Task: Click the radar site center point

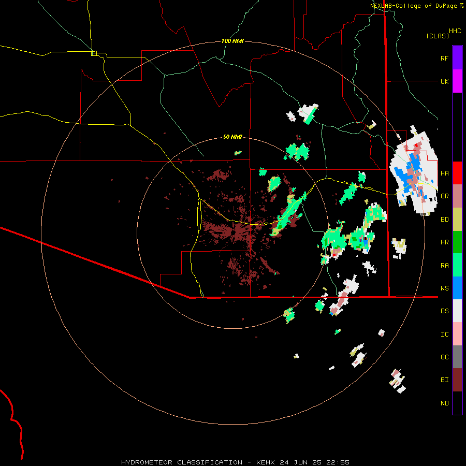Action: pos(234,232)
